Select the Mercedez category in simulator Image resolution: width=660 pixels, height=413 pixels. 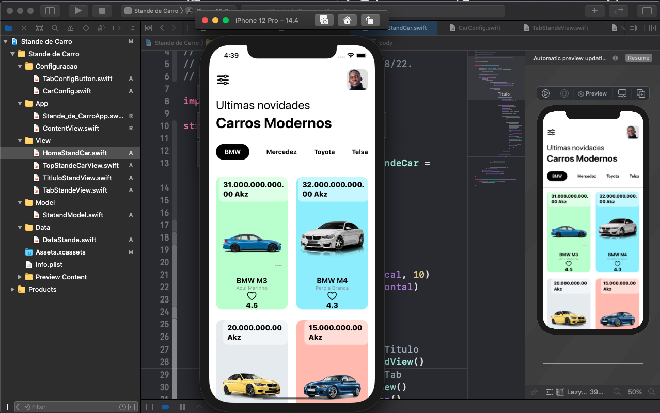coord(281,152)
